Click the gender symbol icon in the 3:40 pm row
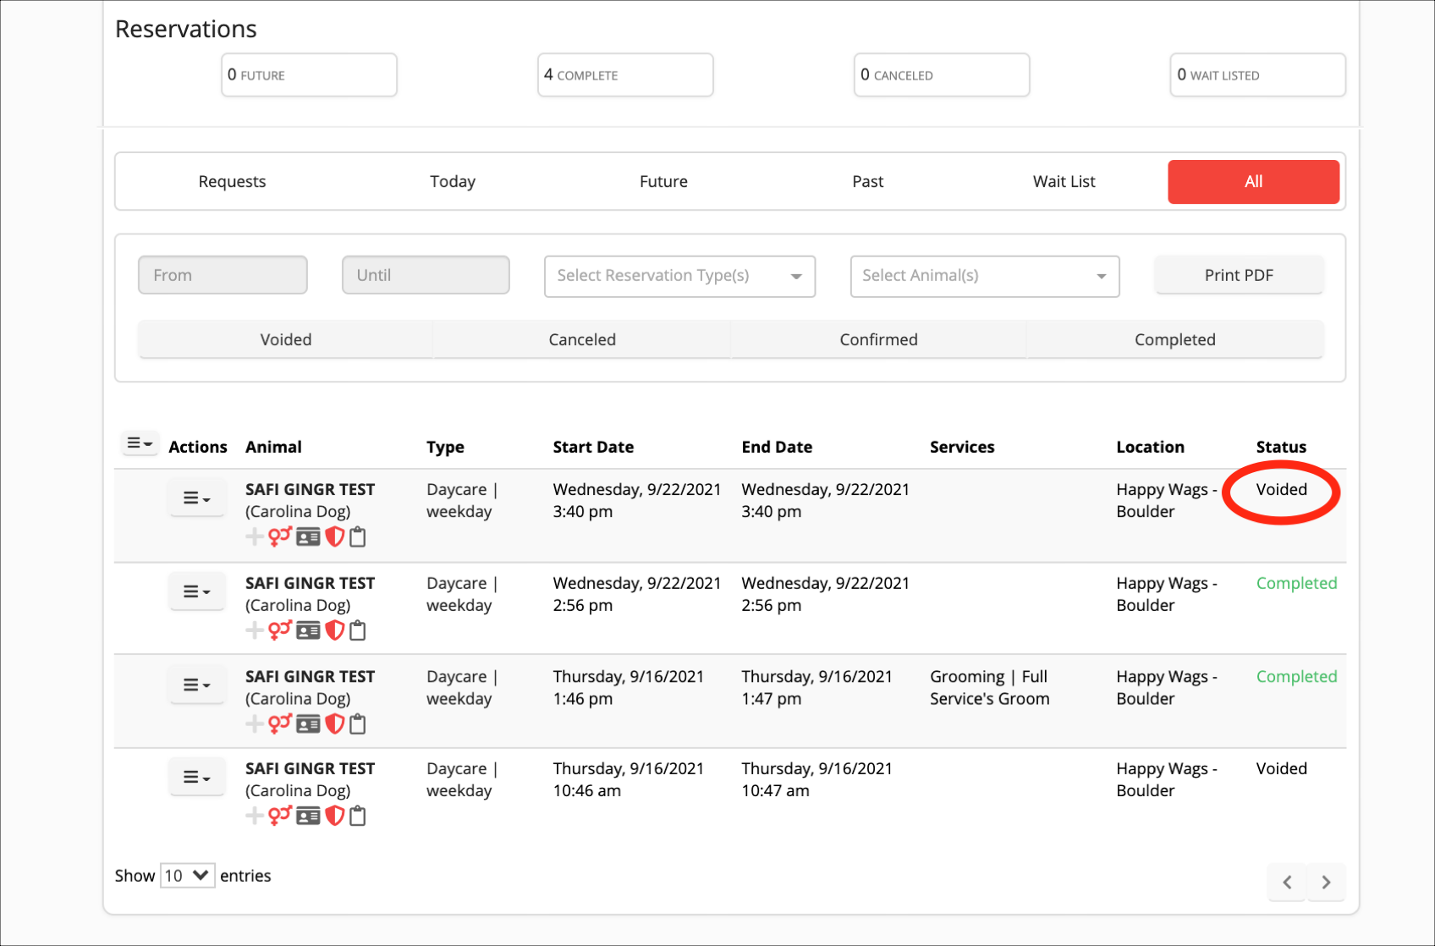The image size is (1435, 946). pyautogui.click(x=280, y=536)
